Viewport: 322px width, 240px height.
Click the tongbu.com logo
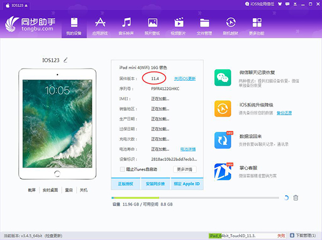pos(31,24)
